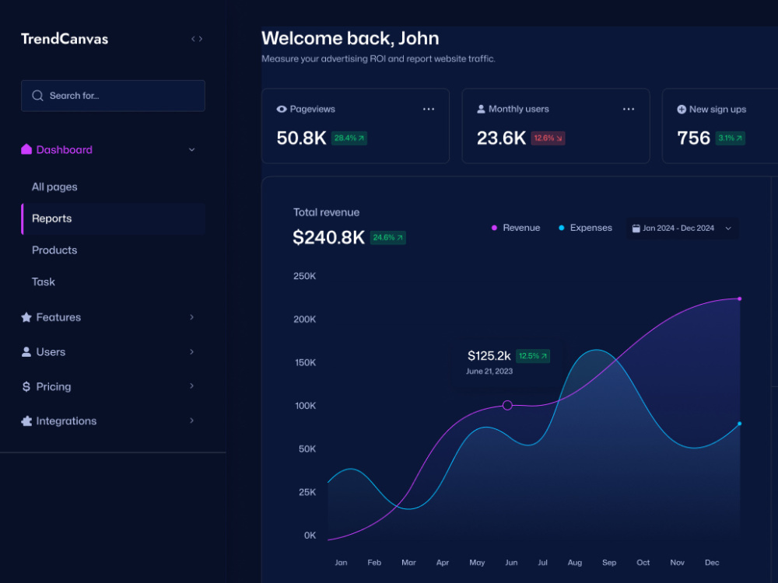Open the Jan 2024 - Dec 2024 date dropdown

coord(683,229)
